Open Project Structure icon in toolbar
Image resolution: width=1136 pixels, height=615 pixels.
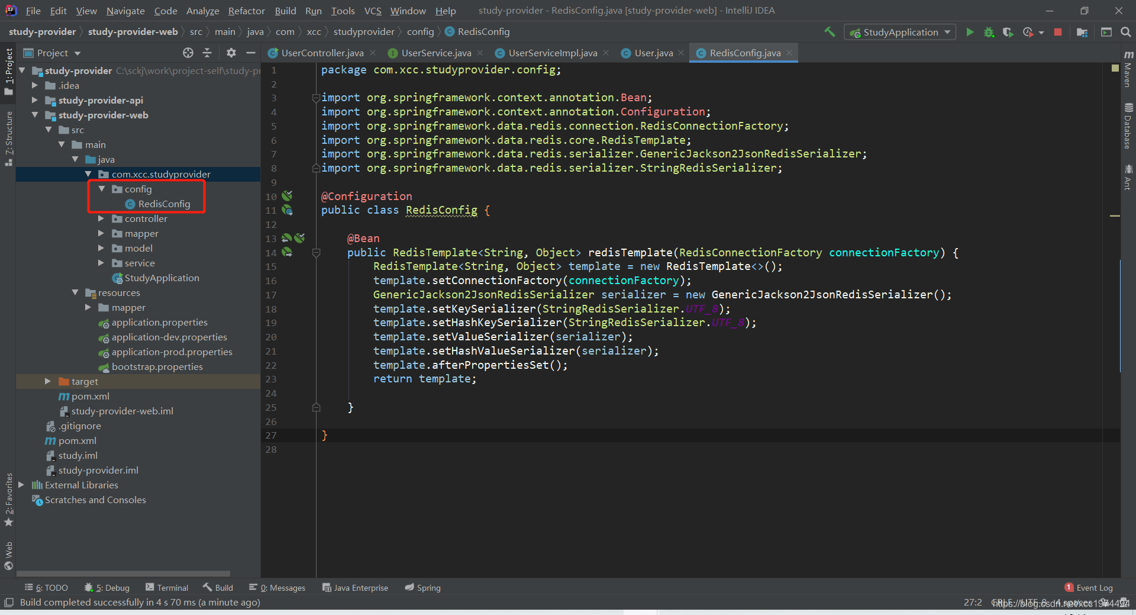(1082, 32)
